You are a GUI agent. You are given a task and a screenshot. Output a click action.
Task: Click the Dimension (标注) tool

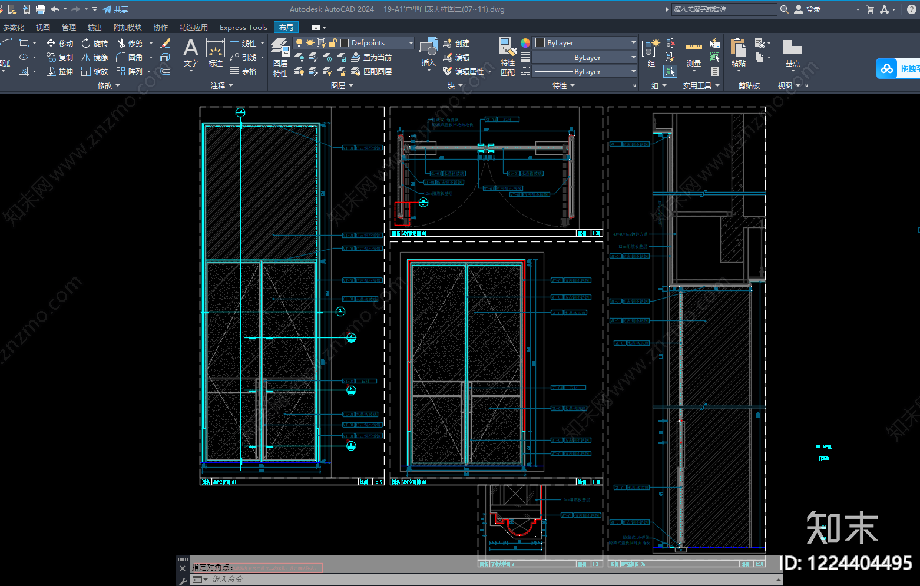[216, 53]
